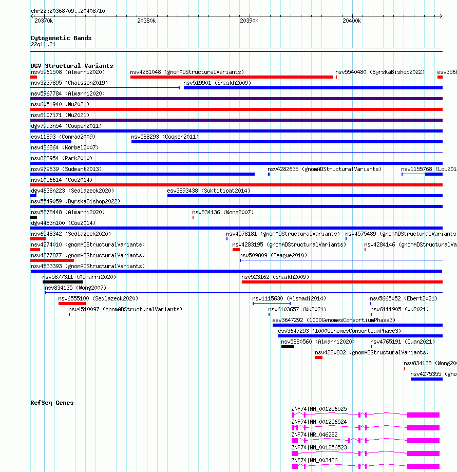The width and height of the screenshot is (457, 472).
Task: Click the black bar of nsv5878448
Action: tap(34, 217)
